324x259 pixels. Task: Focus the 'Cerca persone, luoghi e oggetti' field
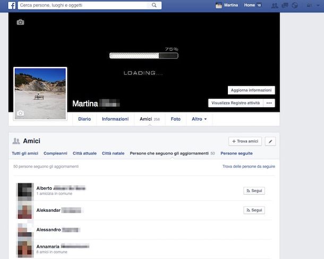84,5
